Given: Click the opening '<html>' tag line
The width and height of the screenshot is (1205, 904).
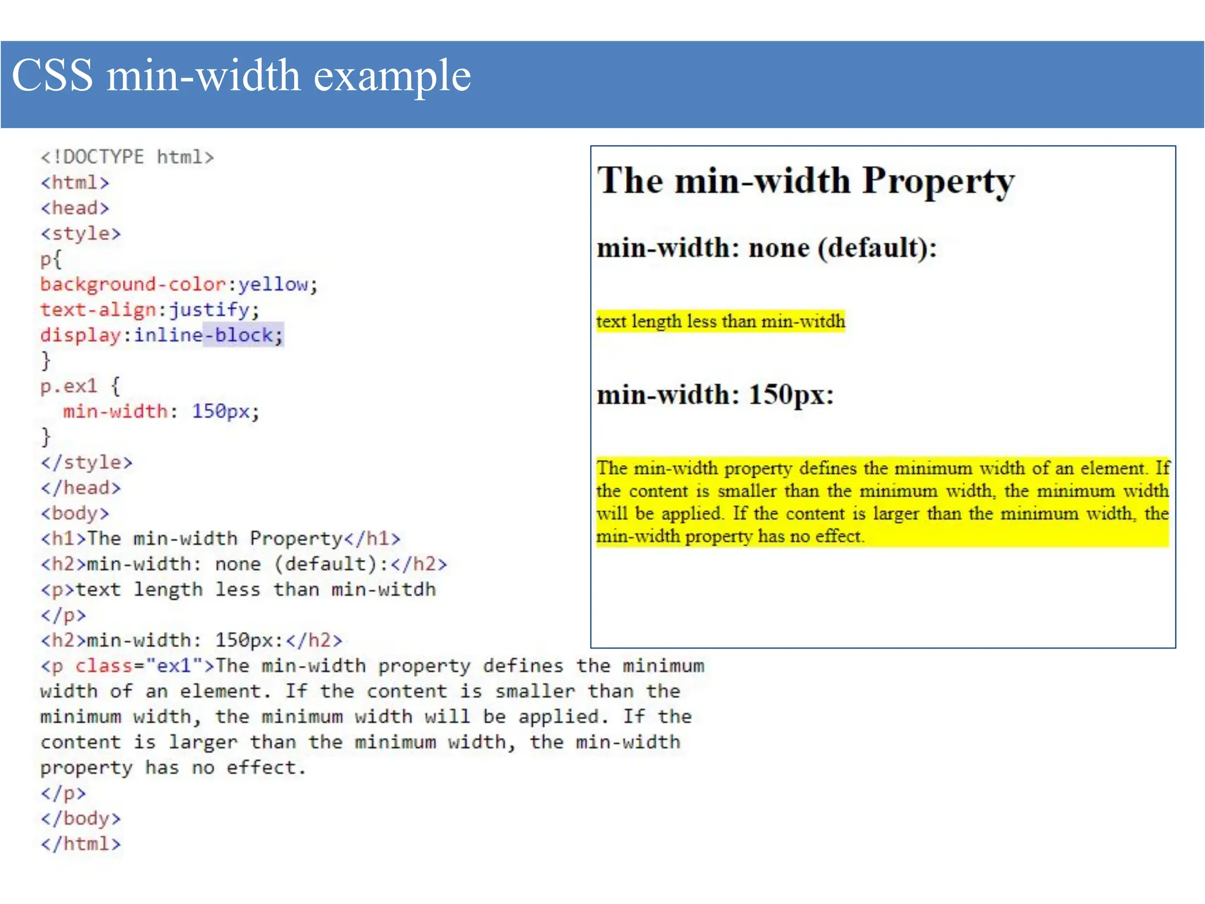Looking at the screenshot, I should click(x=75, y=182).
